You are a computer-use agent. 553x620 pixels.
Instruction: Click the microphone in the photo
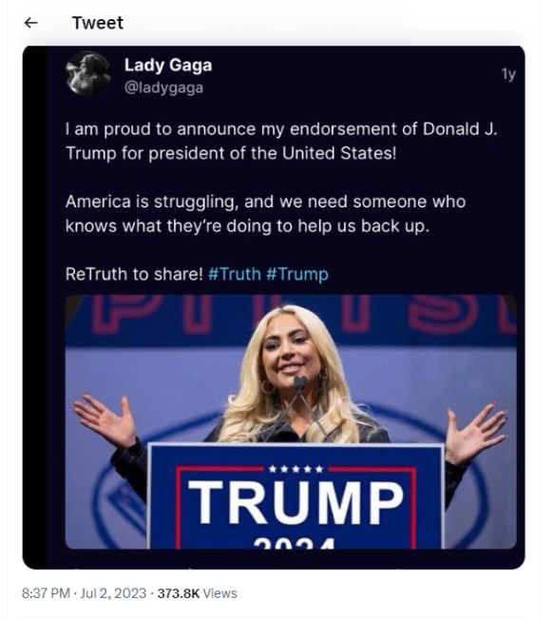click(x=300, y=384)
